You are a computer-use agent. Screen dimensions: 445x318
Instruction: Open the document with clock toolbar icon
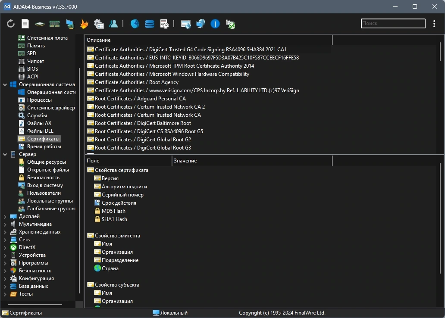(x=164, y=24)
